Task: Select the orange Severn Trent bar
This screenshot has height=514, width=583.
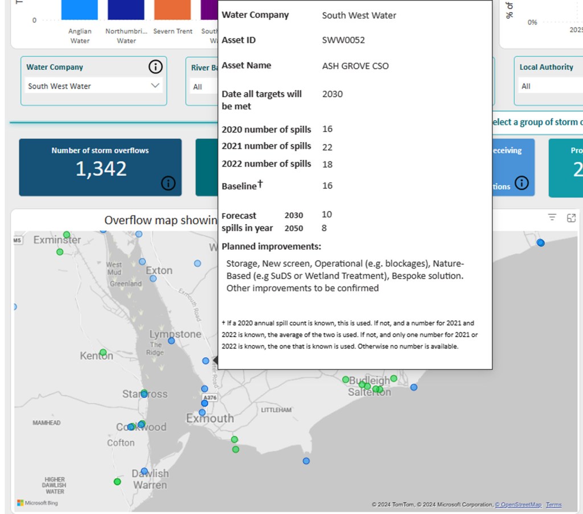Action: click(x=173, y=10)
